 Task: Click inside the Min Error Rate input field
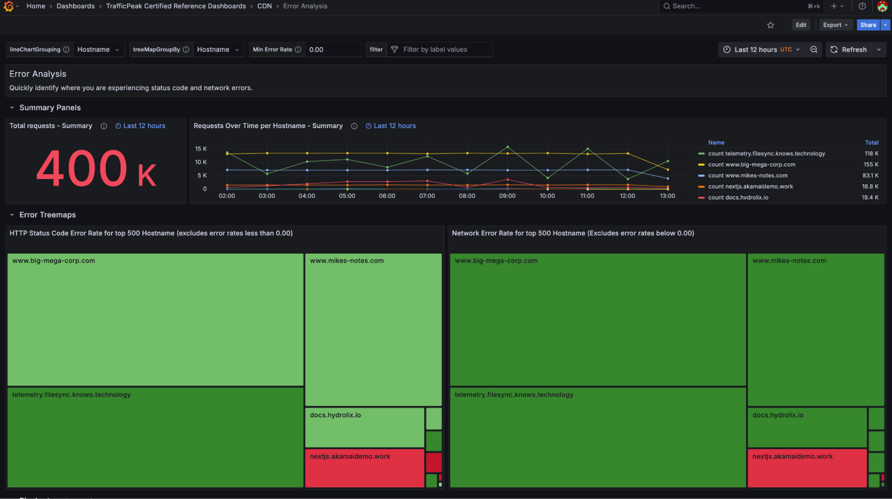click(x=332, y=49)
